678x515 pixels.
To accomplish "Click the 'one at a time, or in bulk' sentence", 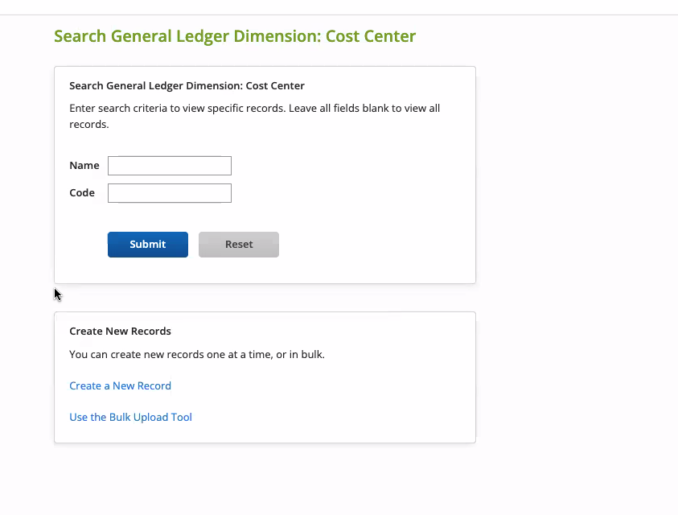I will (197, 354).
